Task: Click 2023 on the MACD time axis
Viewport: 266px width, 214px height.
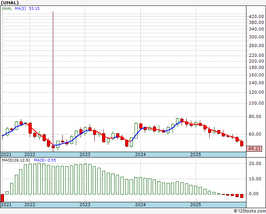Action: tap(85, 205)
